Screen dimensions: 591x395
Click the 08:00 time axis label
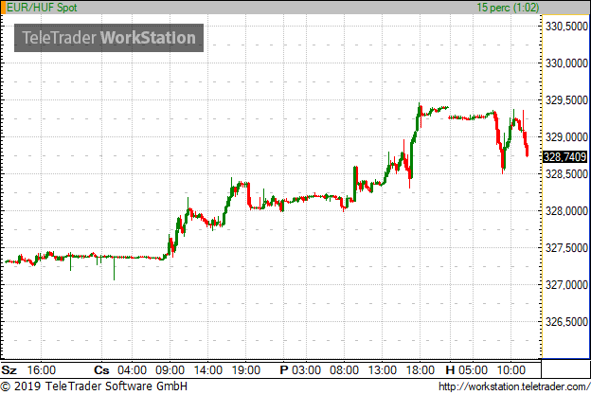(x=344, y=370)
